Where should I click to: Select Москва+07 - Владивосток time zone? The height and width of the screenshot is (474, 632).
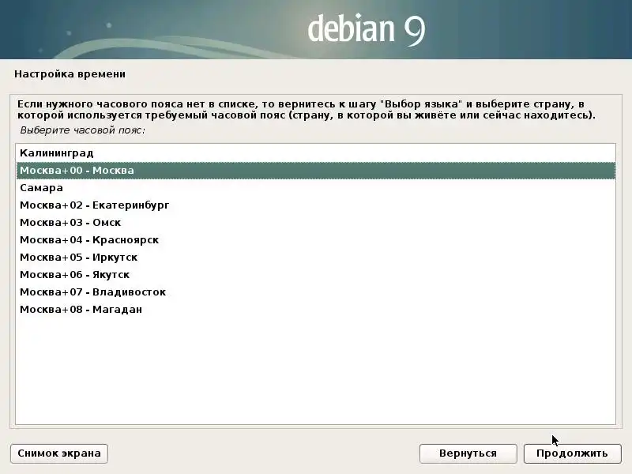pyautogui.click(x=315, y=292)
